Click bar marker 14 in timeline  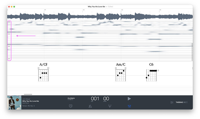tap(160, 10)
